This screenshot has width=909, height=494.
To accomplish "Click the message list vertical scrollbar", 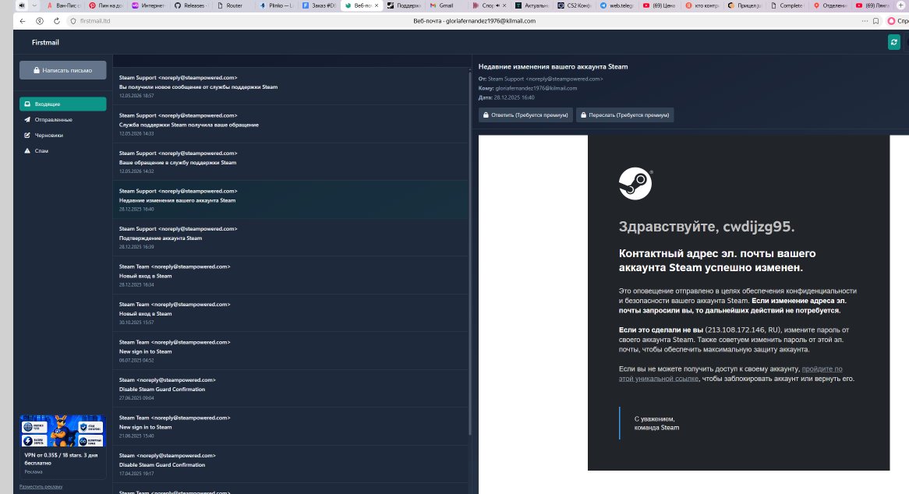I will (469, 252).
